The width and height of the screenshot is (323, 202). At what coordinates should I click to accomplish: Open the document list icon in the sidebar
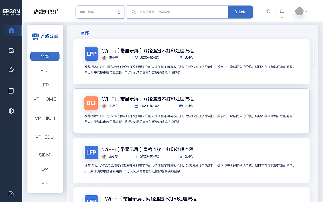(11, 91)
